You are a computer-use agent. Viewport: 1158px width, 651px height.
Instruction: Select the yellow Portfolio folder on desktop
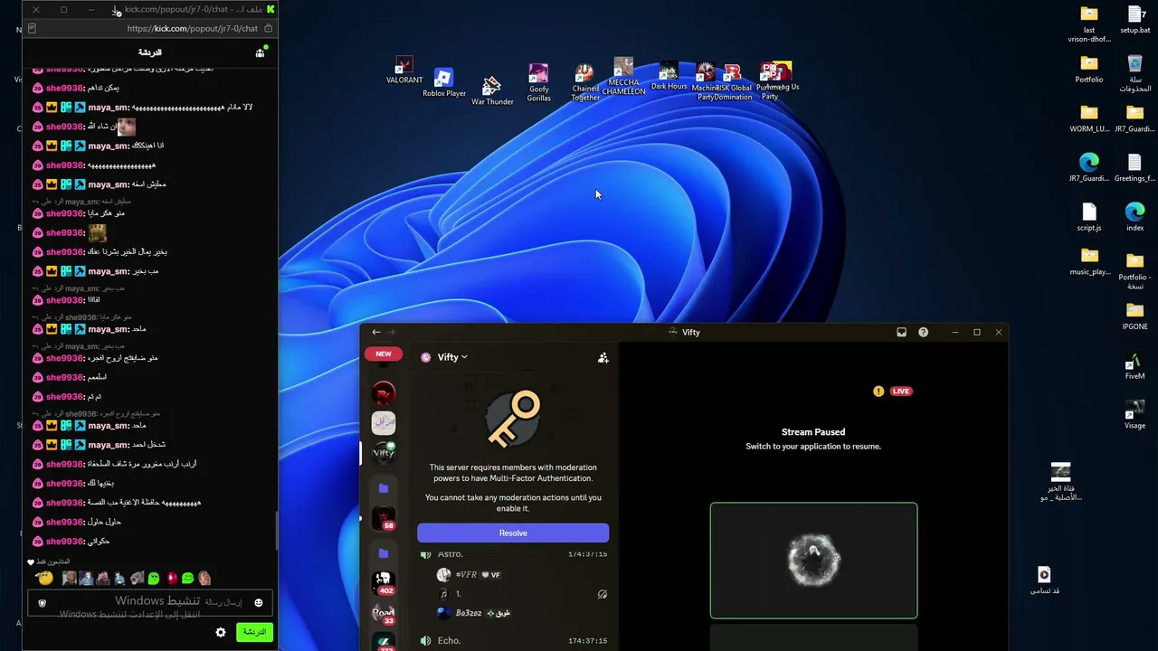pyautogui.click(x=1089, y=69)
